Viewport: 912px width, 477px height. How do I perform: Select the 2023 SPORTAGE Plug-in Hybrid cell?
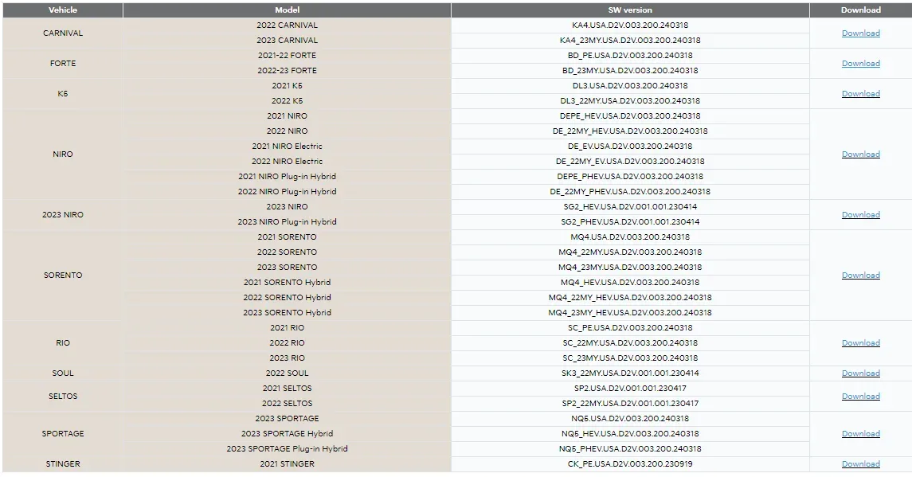tap(288, 449)
